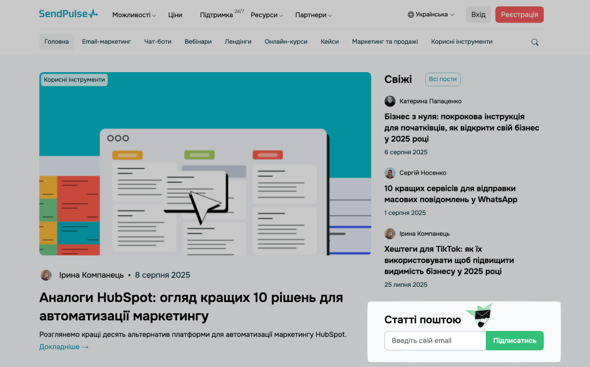Click author name Катерина Папаценко
The width and height of the screenshot is (590, 367).
[430, 101]
